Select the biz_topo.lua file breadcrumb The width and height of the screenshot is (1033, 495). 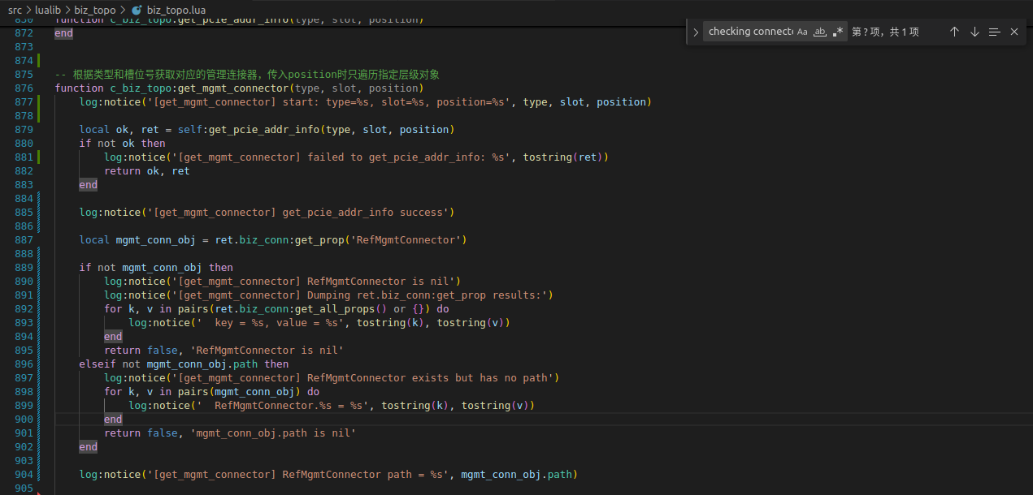[x=176, y=10]
